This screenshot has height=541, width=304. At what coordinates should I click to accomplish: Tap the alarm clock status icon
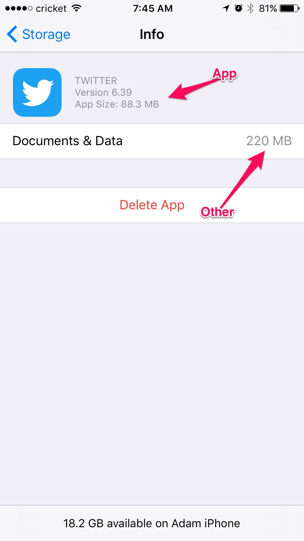238,8
